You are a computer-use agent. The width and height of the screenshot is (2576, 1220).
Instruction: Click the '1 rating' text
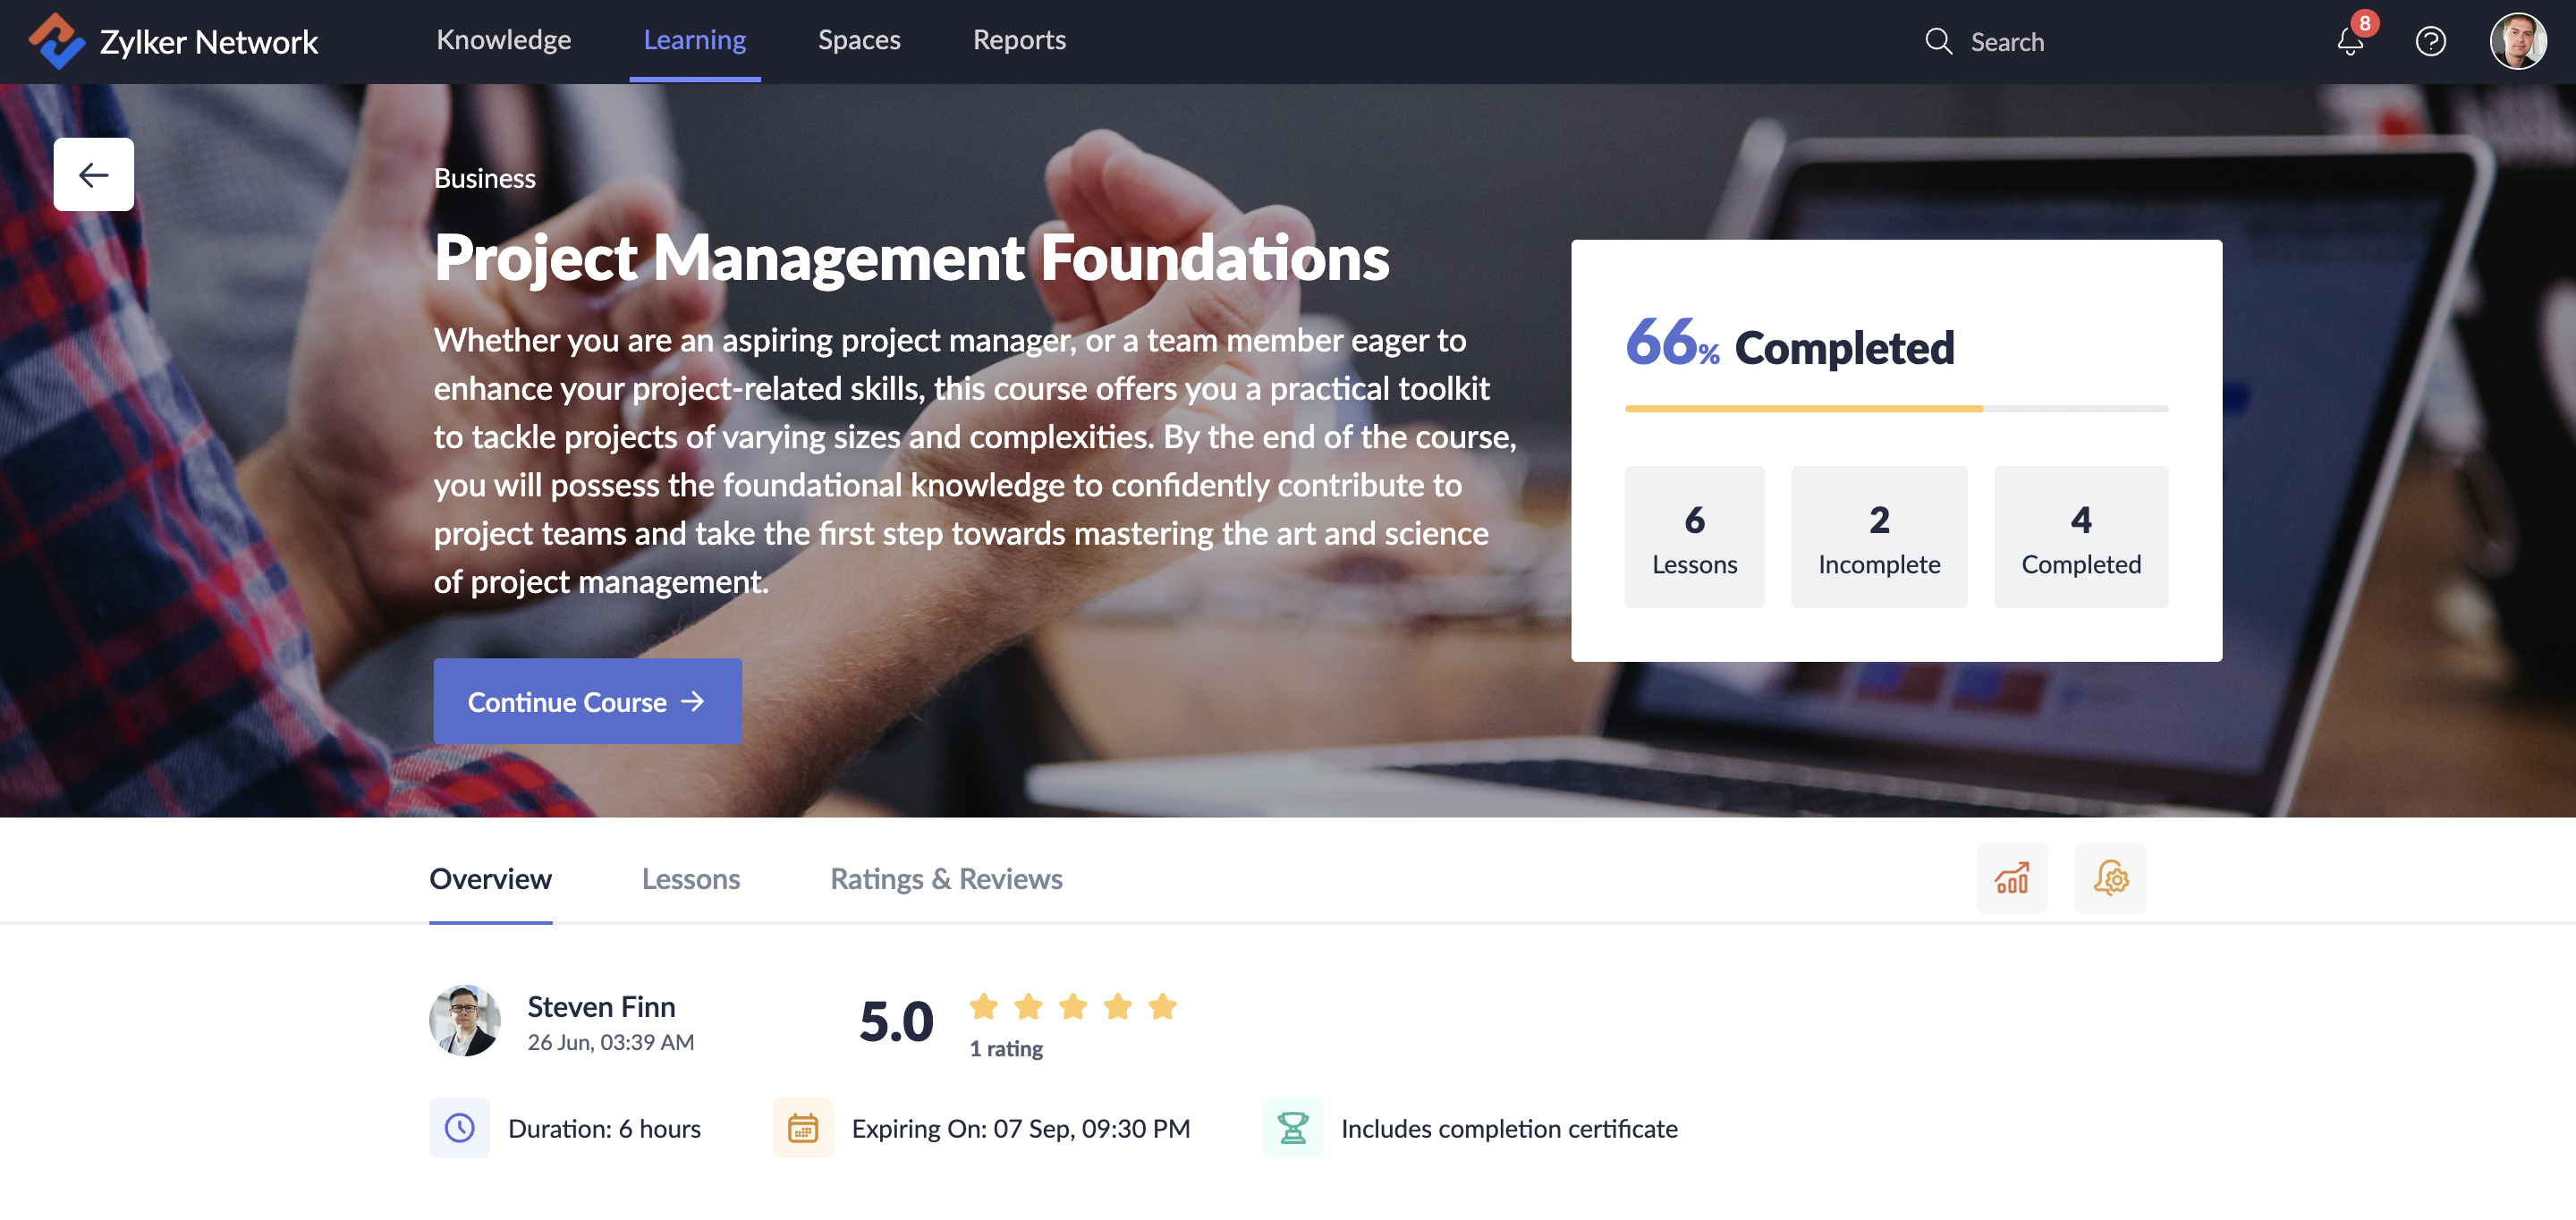[x=1006, y=1048]
